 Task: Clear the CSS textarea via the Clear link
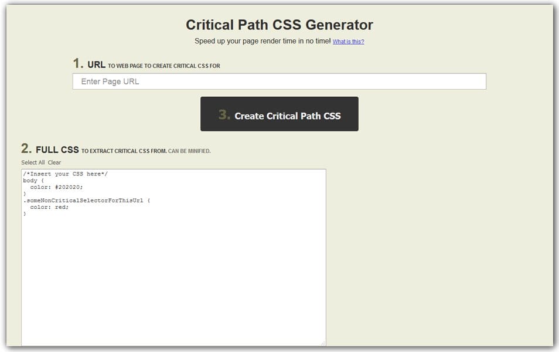click(x=54, y=163)
